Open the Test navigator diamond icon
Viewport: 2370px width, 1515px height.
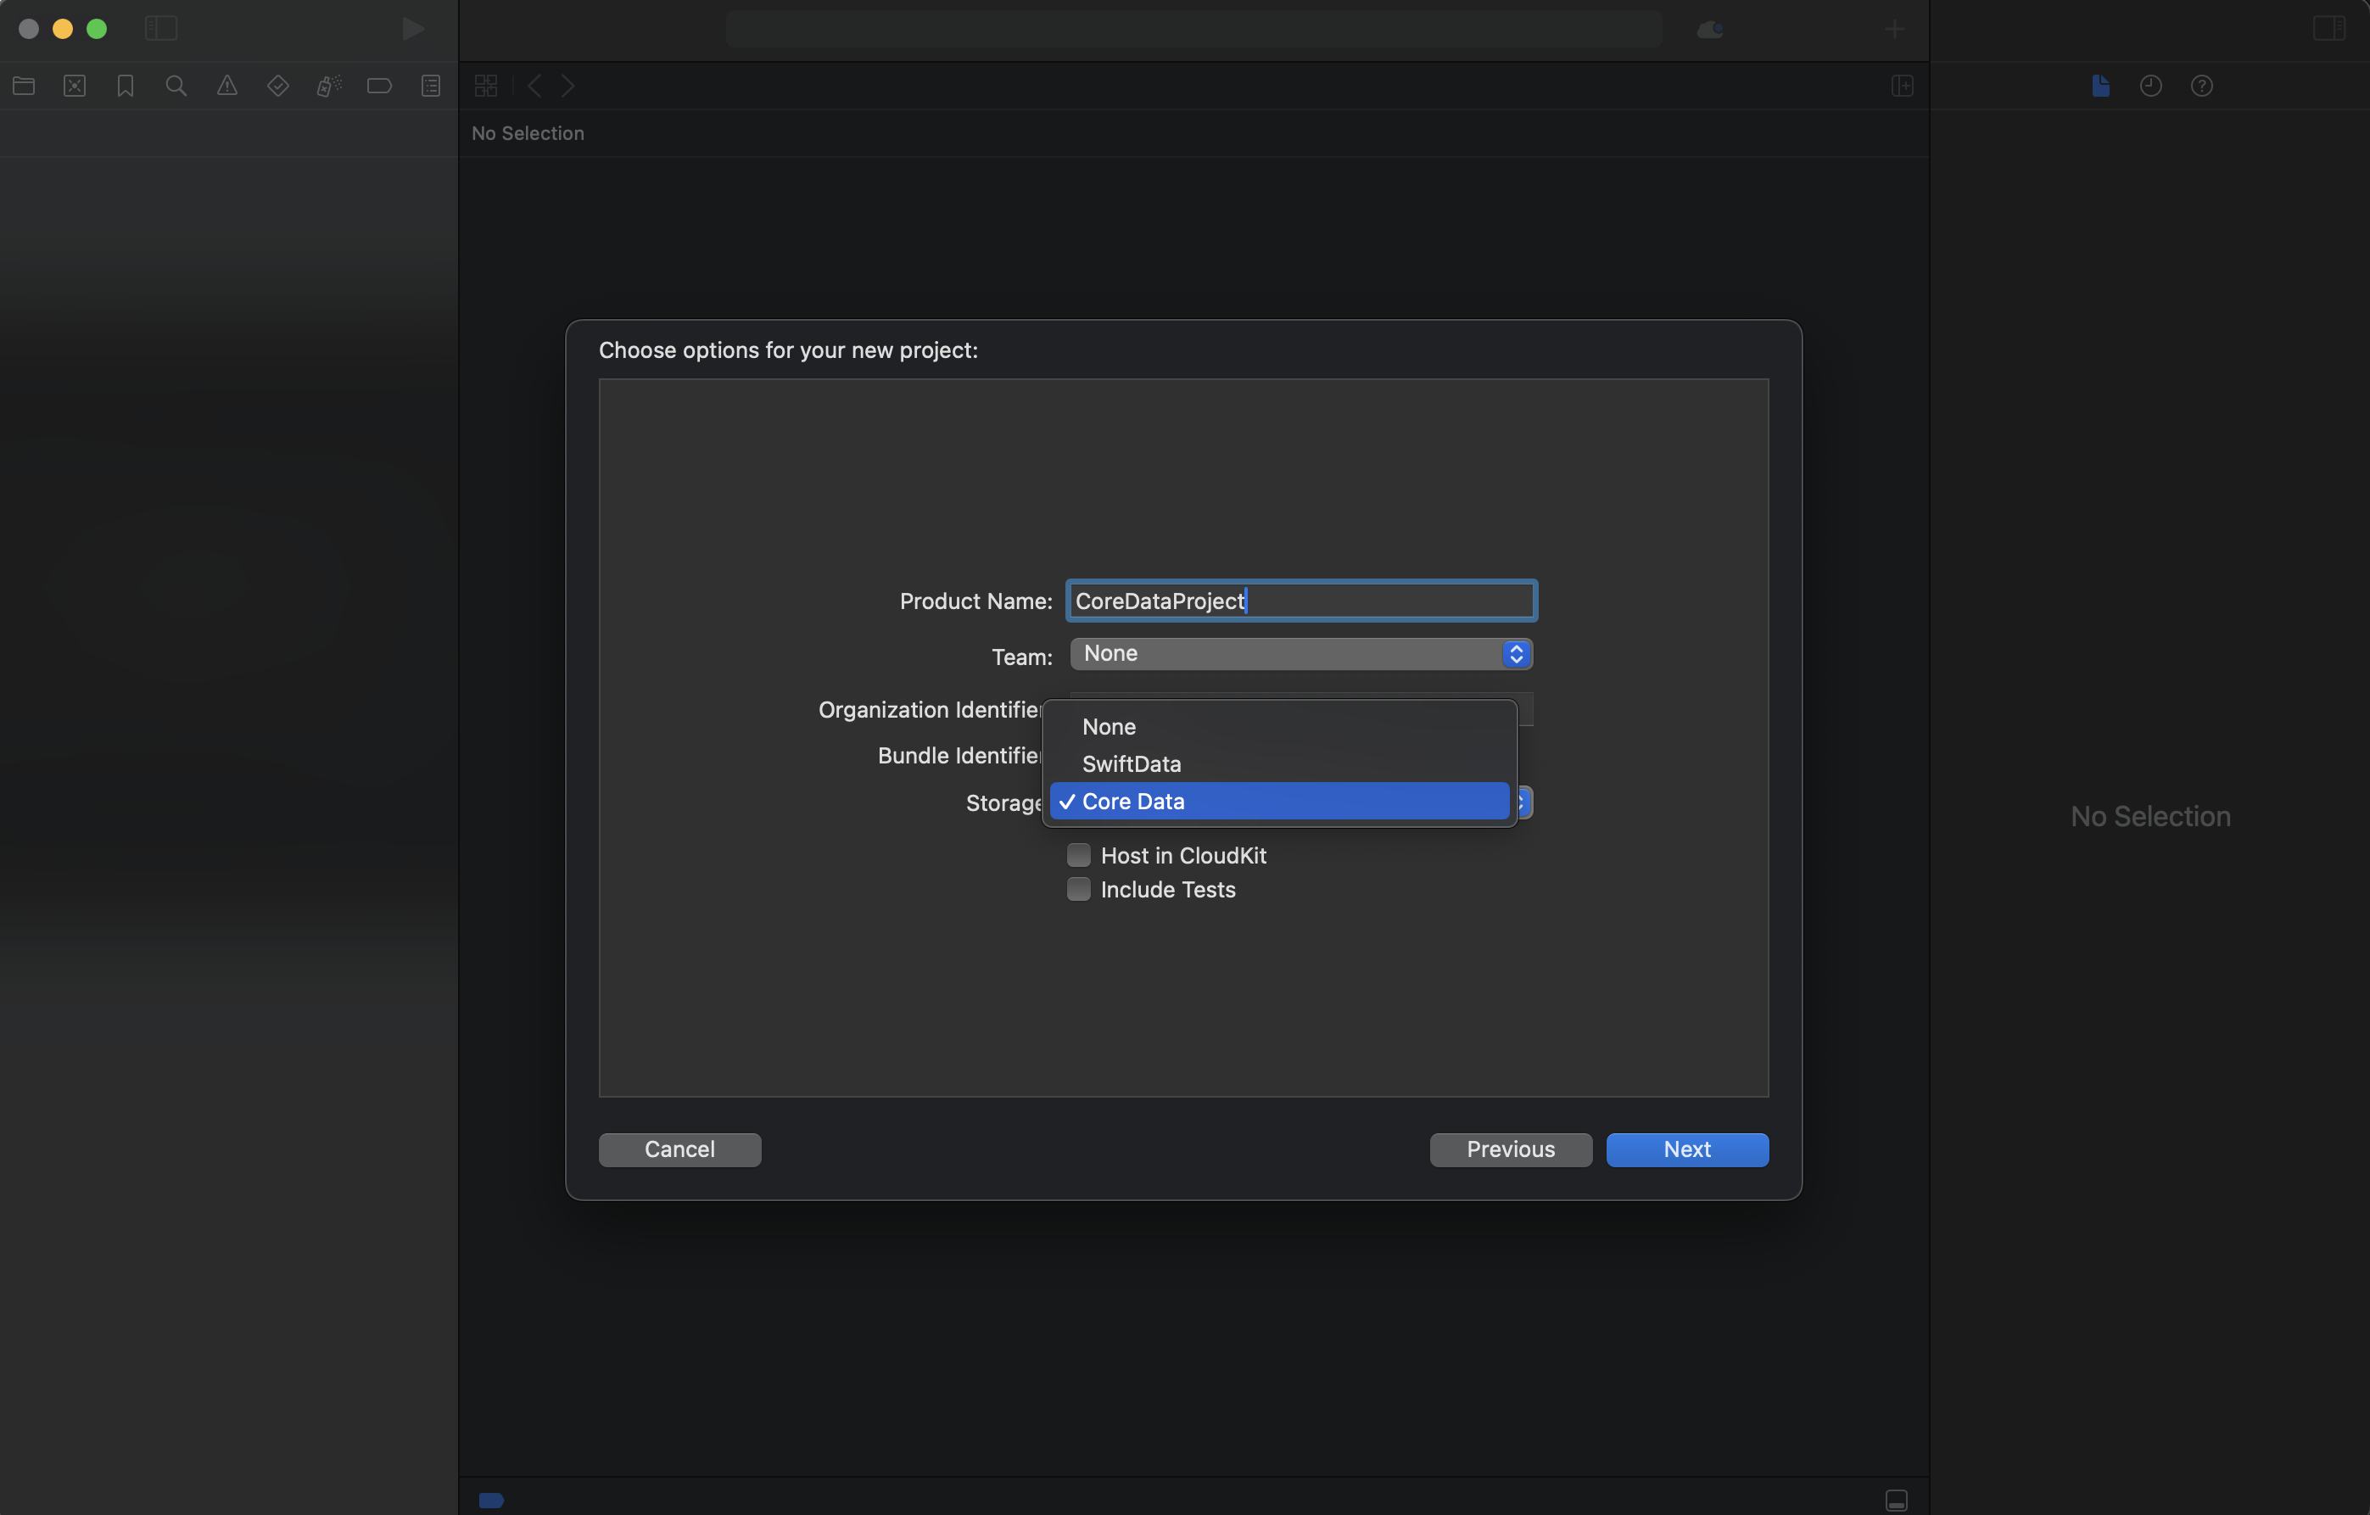coord(277,86)
